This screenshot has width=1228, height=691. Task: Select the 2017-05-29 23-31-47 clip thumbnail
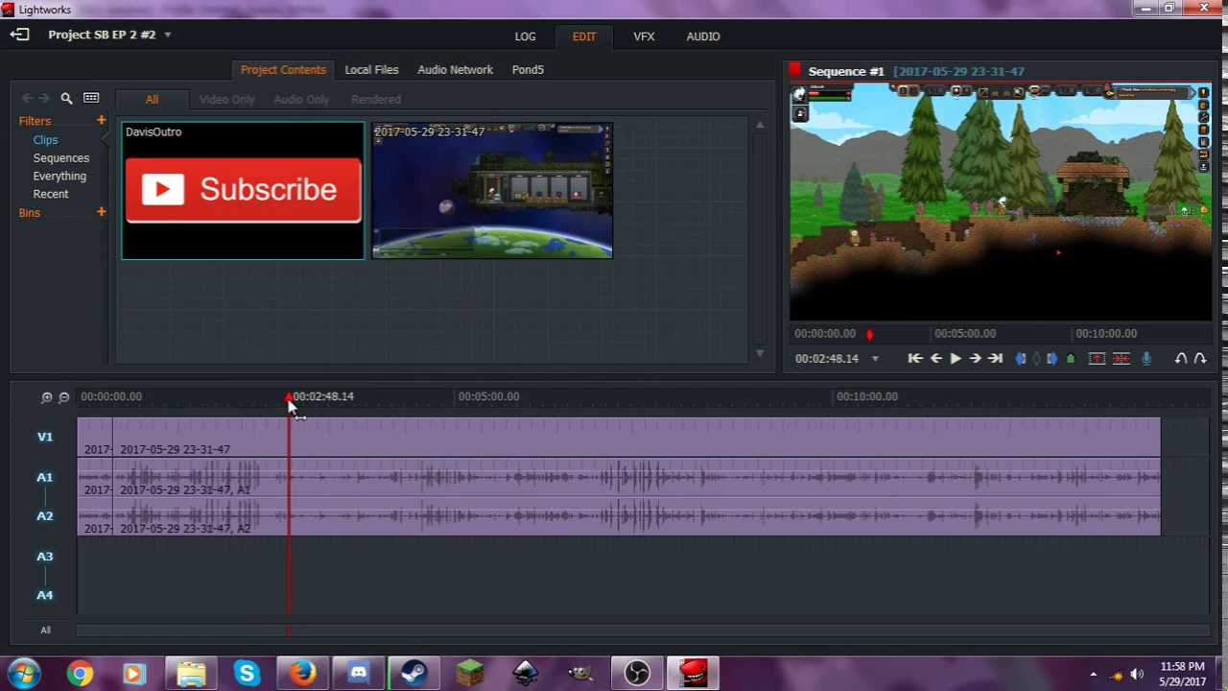[x=492, y=191]
